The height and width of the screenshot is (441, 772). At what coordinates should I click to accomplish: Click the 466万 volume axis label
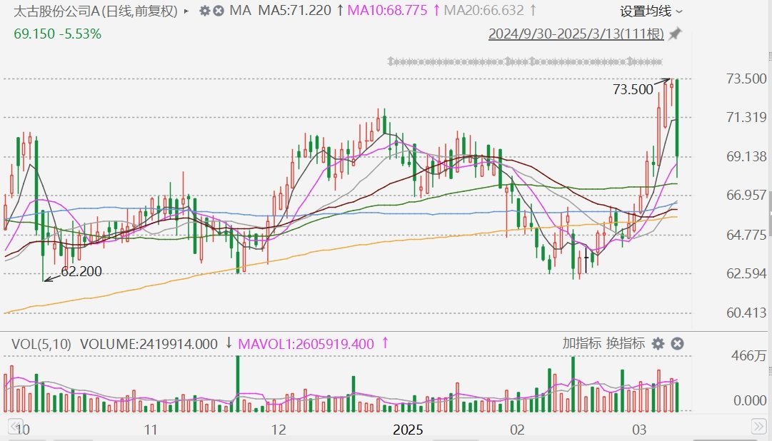pyautogui.click(x=749, y=355)
